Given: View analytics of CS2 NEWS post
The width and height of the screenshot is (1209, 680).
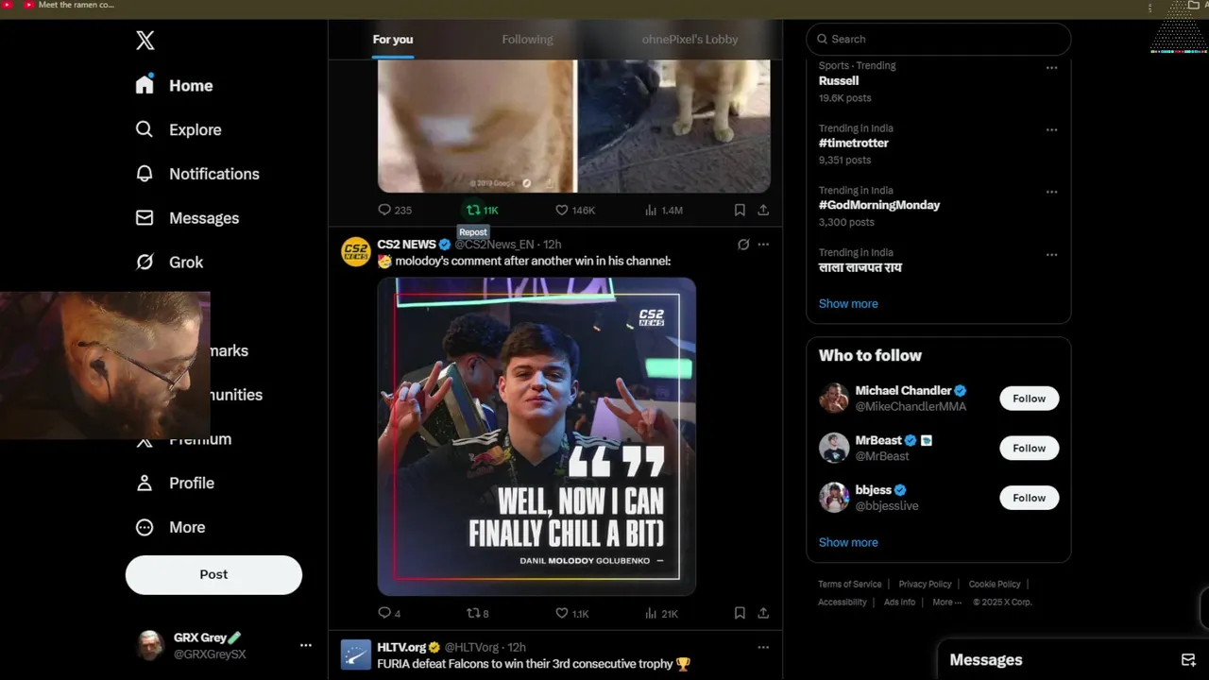Looking at the screenshot, I should (x=651, y=613).
